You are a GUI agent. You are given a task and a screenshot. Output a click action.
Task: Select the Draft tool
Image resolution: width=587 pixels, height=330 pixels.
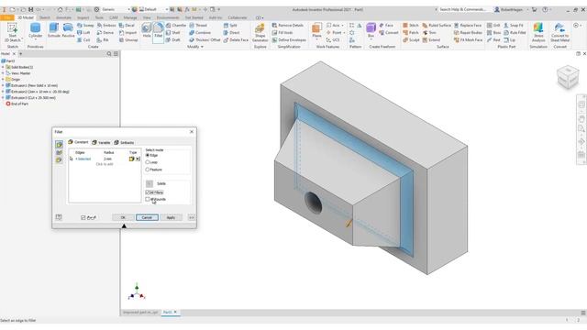(x=173, y=39)
